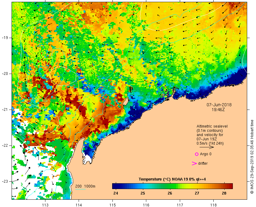Click the longitude axis label 118
The width and height of the screenshot is (256, 207).
(x=214, y=205)
